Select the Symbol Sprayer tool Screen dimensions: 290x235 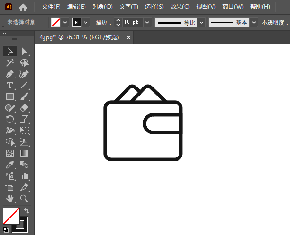(10, 176)
